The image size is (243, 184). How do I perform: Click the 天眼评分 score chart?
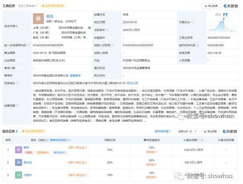tap(225, 20)
